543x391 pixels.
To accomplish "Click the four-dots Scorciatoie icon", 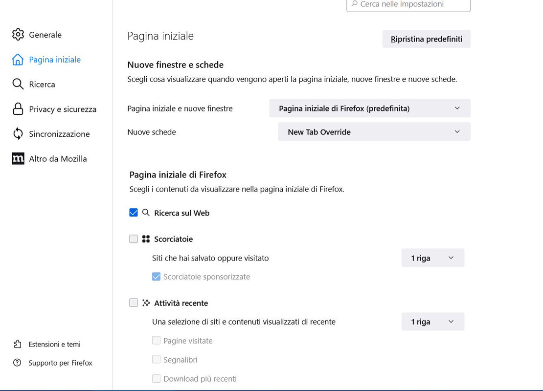I will [x=146, y=239].
